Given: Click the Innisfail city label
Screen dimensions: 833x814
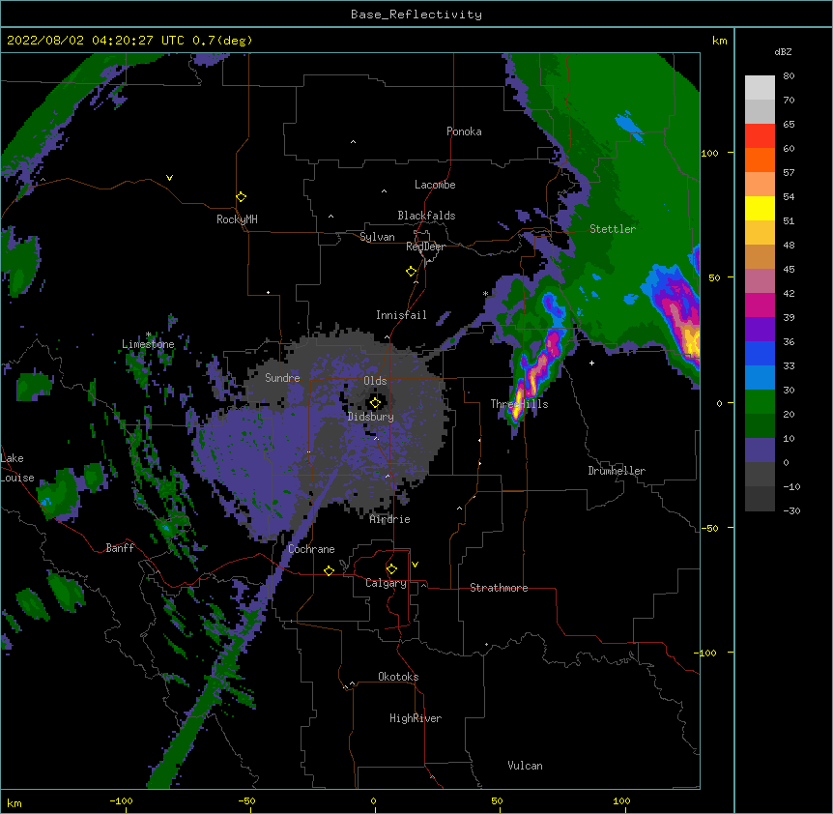Looking at the screenshot, I should (x=401, y=315).
